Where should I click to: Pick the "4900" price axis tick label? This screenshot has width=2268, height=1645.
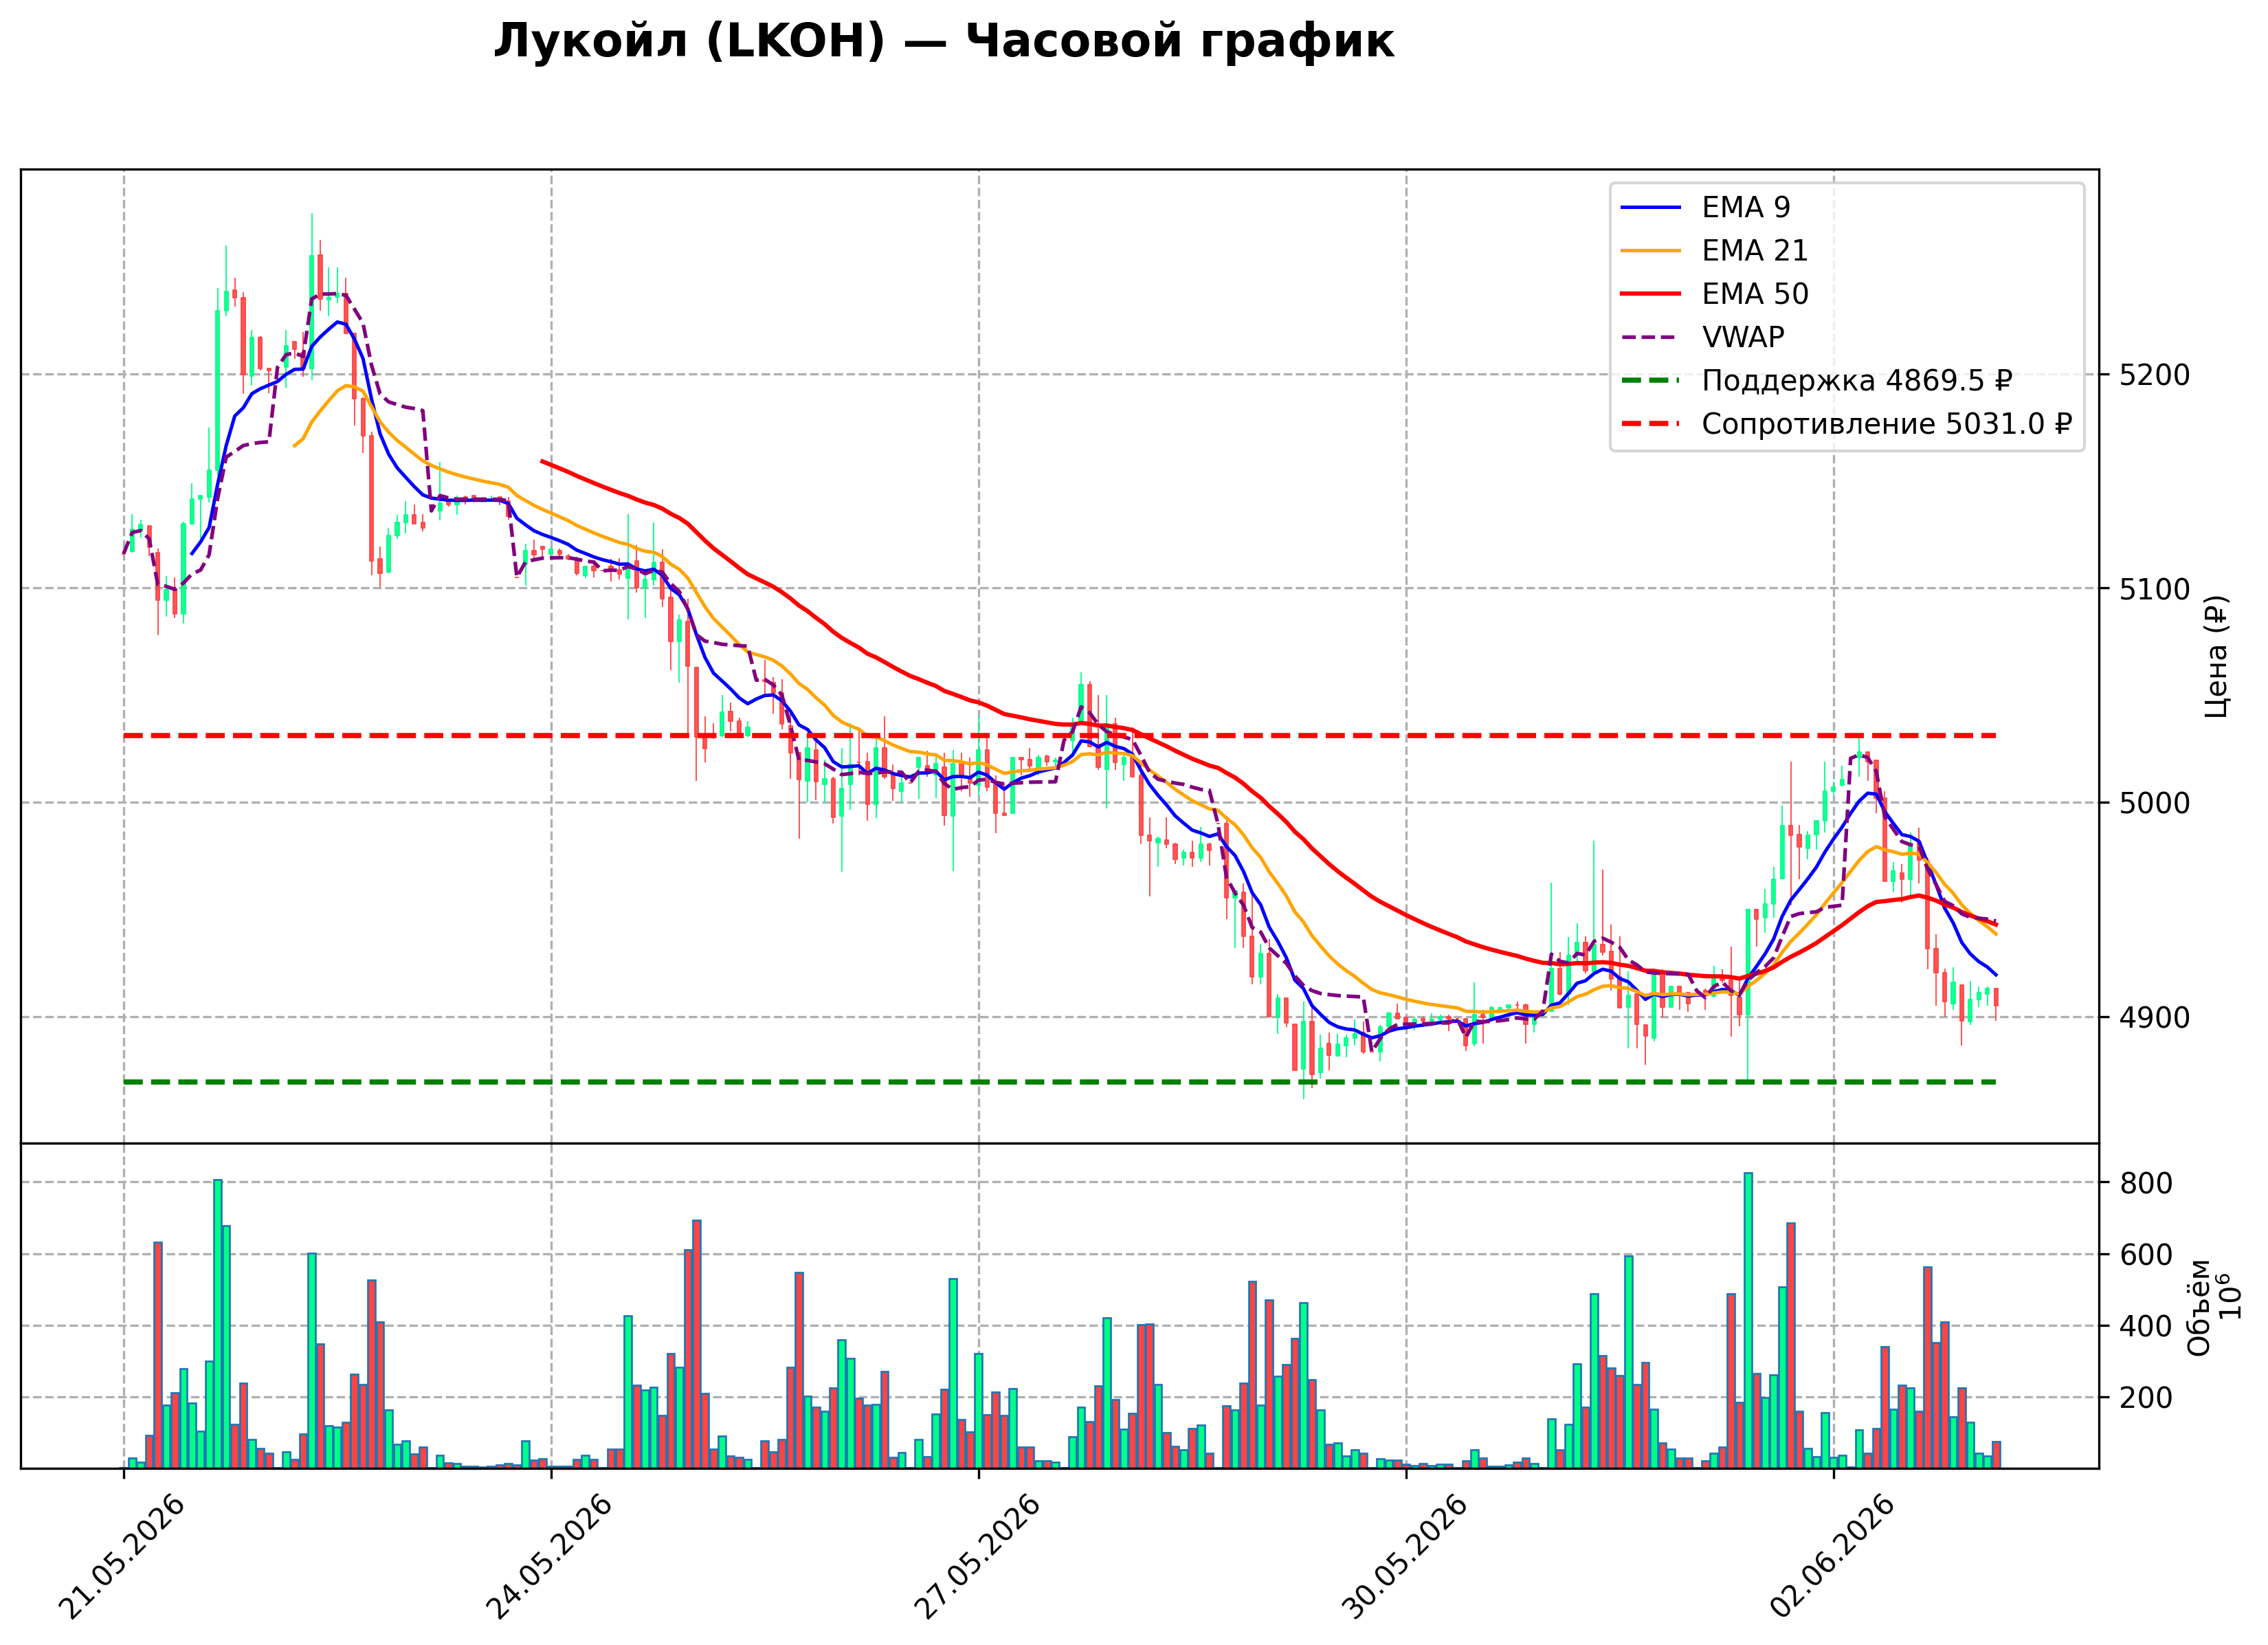point(2154,1017)
